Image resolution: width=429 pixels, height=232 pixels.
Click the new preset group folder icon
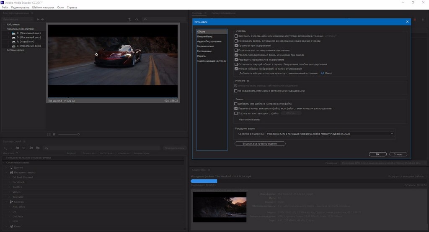pyautogui.click(x=17, y=148)
